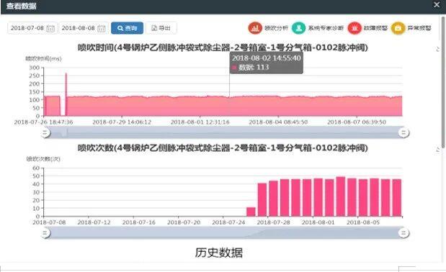Screen dimensions: 446x272
Task: Click axis label 2018-08-04 08:45:50
Action: [x=278, y=122]
